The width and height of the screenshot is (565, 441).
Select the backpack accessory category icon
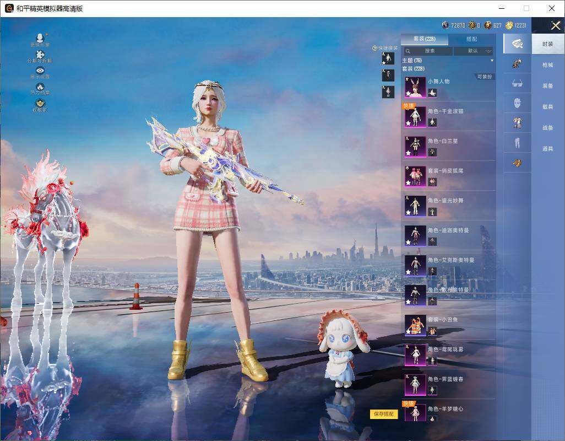point(517,64)
